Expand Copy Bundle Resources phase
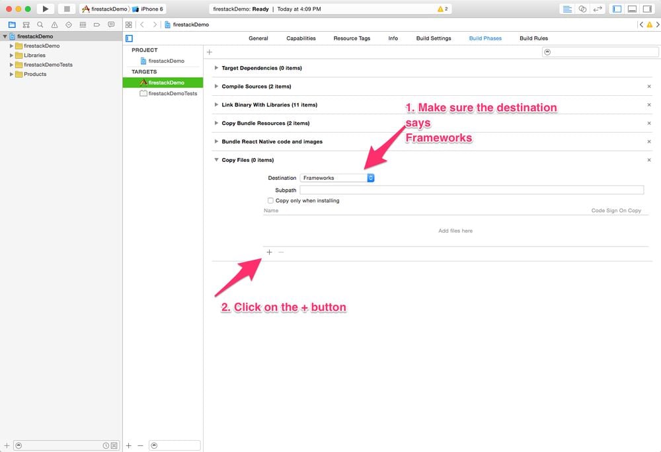Image resolution: width=661 pixels, height=452 pixels. (216, 123)
